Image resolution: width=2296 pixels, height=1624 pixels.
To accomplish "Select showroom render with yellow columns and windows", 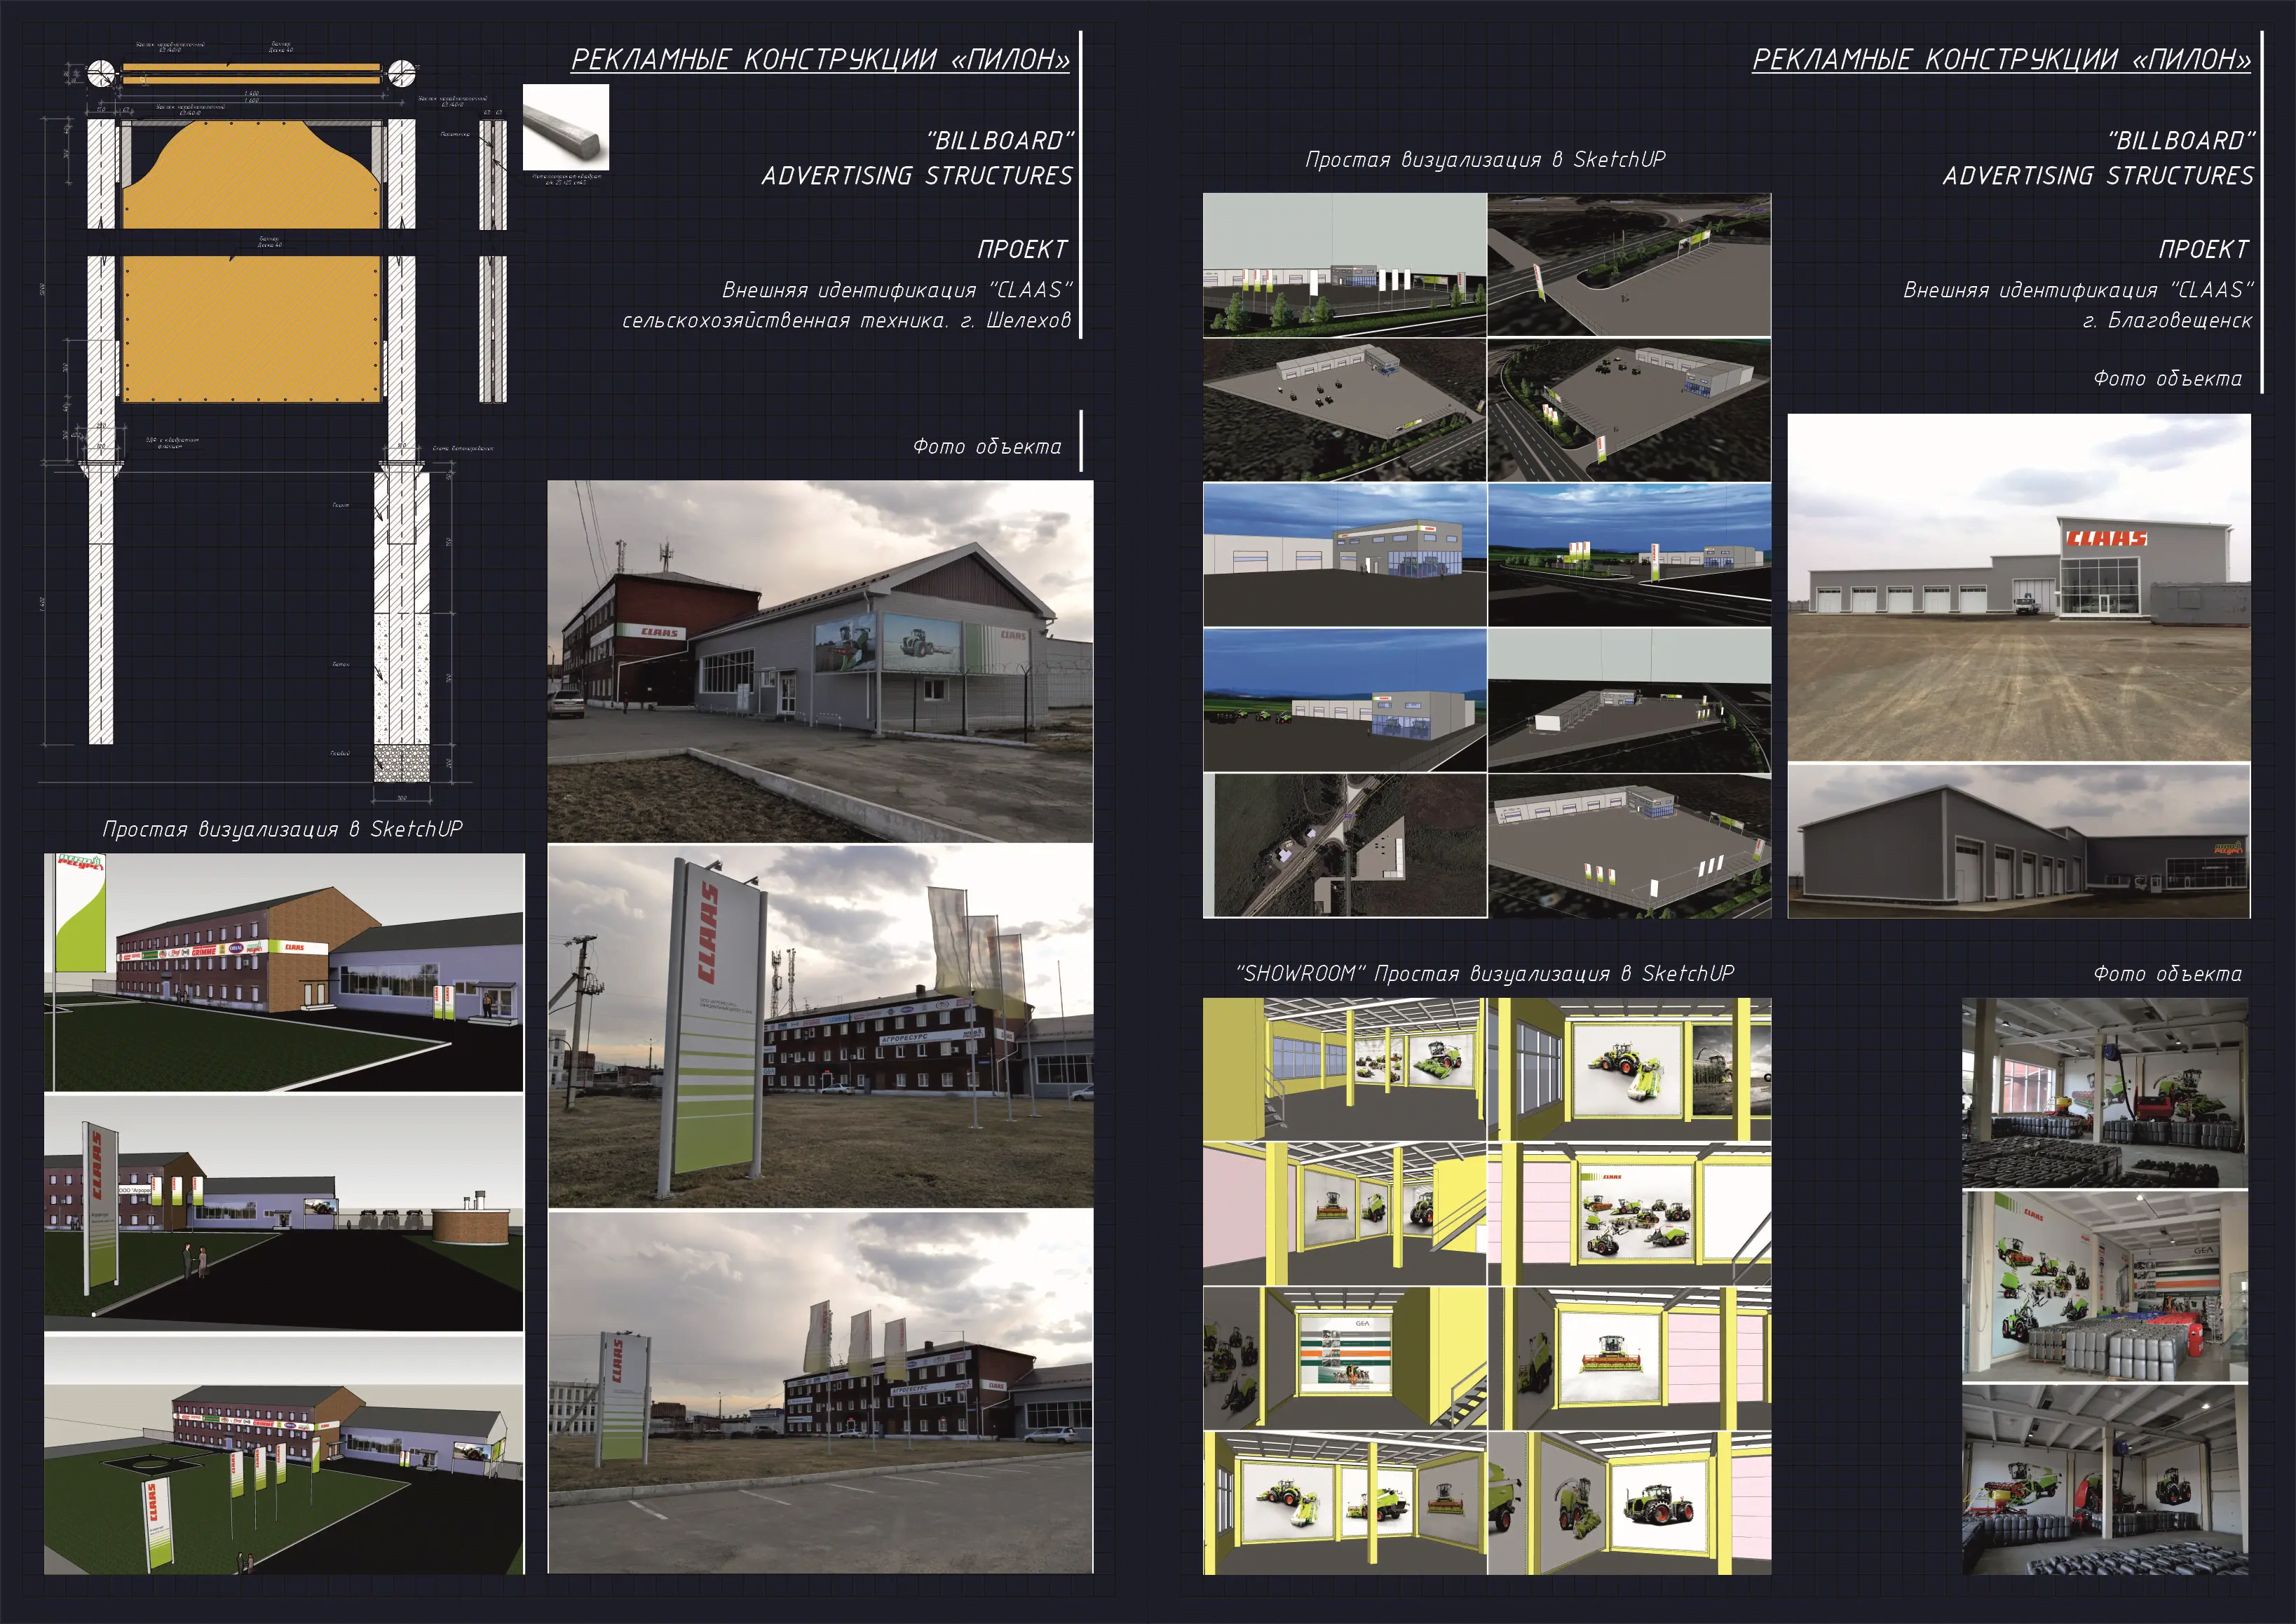I will point(1344,1069).
